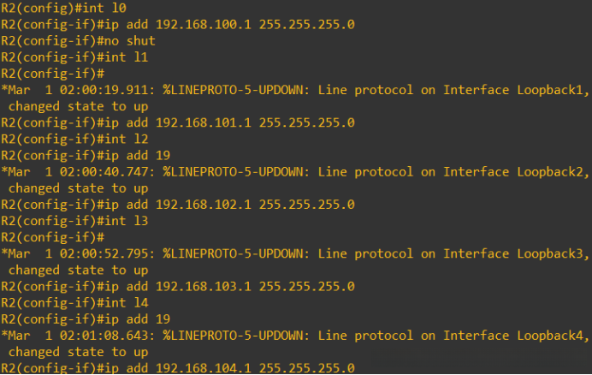Click the 192.168.101.1 IP address
Screen dimensions: 592x375
pyautogui.click(x=203, y=122)
